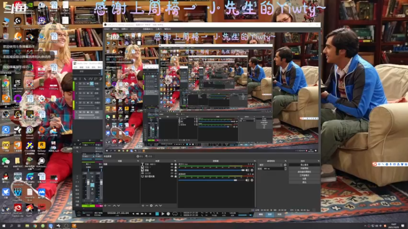Pop out the OBS Audio Mixer dock

click(x=254, y=161)
